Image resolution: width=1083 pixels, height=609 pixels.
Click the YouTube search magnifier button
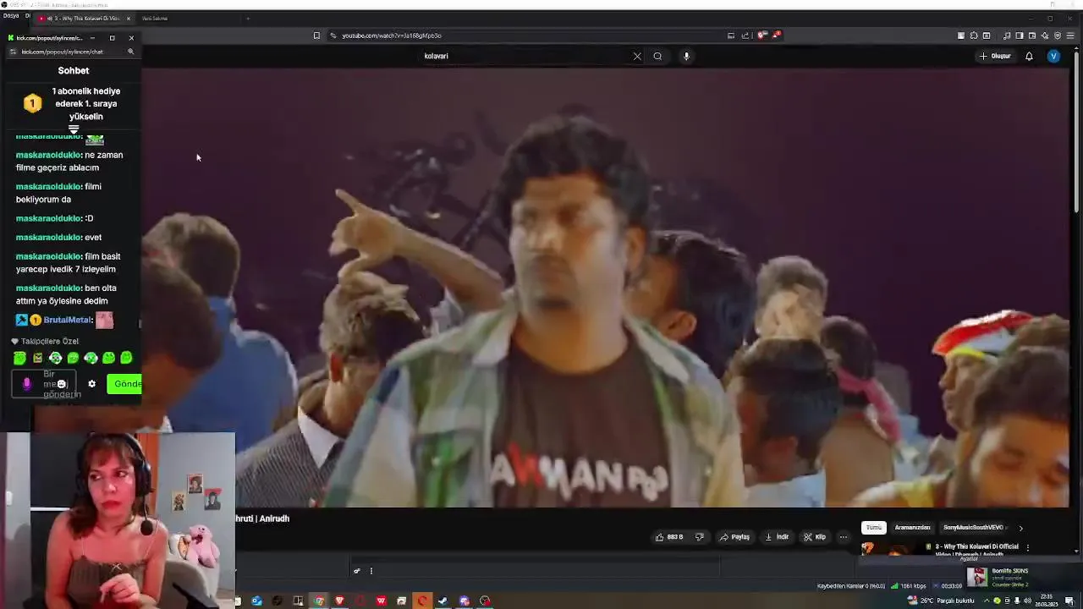pos(657,56)
